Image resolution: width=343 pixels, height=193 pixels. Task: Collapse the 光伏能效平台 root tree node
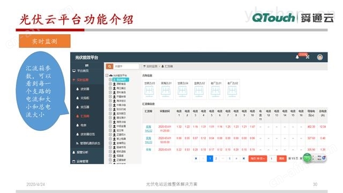click(x=107, y=75)
